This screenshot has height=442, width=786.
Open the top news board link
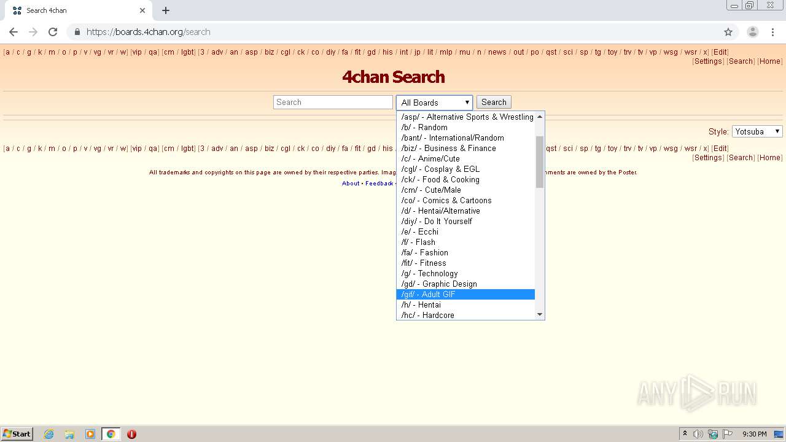(497, 52)
